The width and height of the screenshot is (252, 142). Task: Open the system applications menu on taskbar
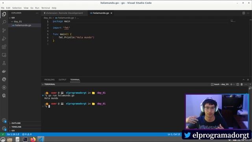tap(3, 139)
